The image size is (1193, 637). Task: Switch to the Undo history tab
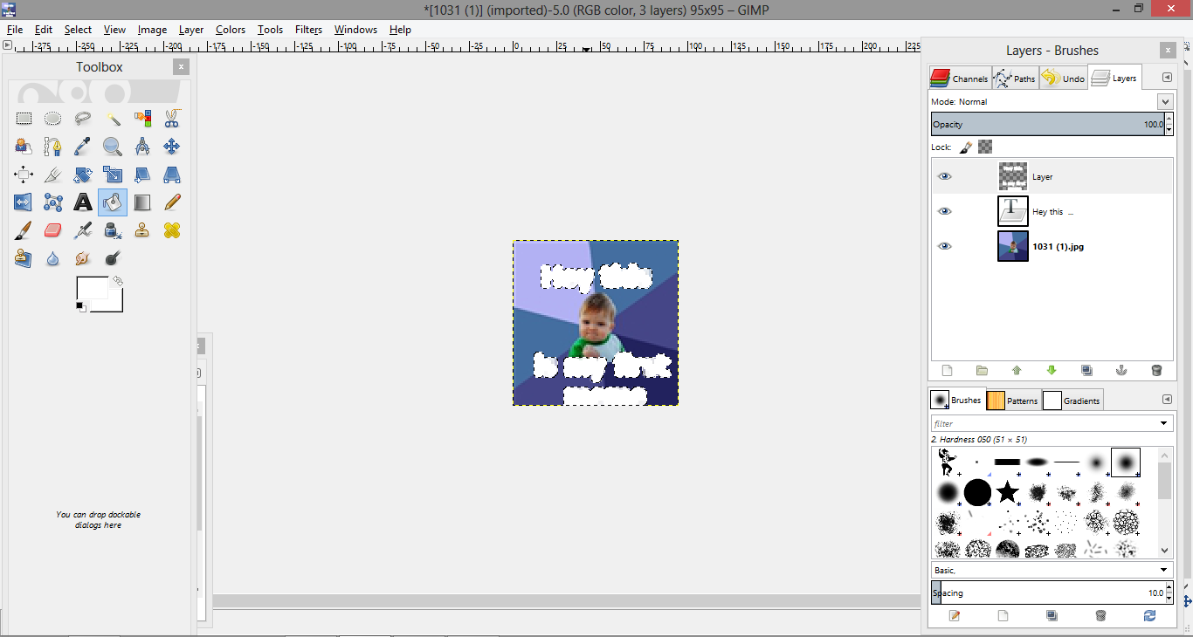1064,79
